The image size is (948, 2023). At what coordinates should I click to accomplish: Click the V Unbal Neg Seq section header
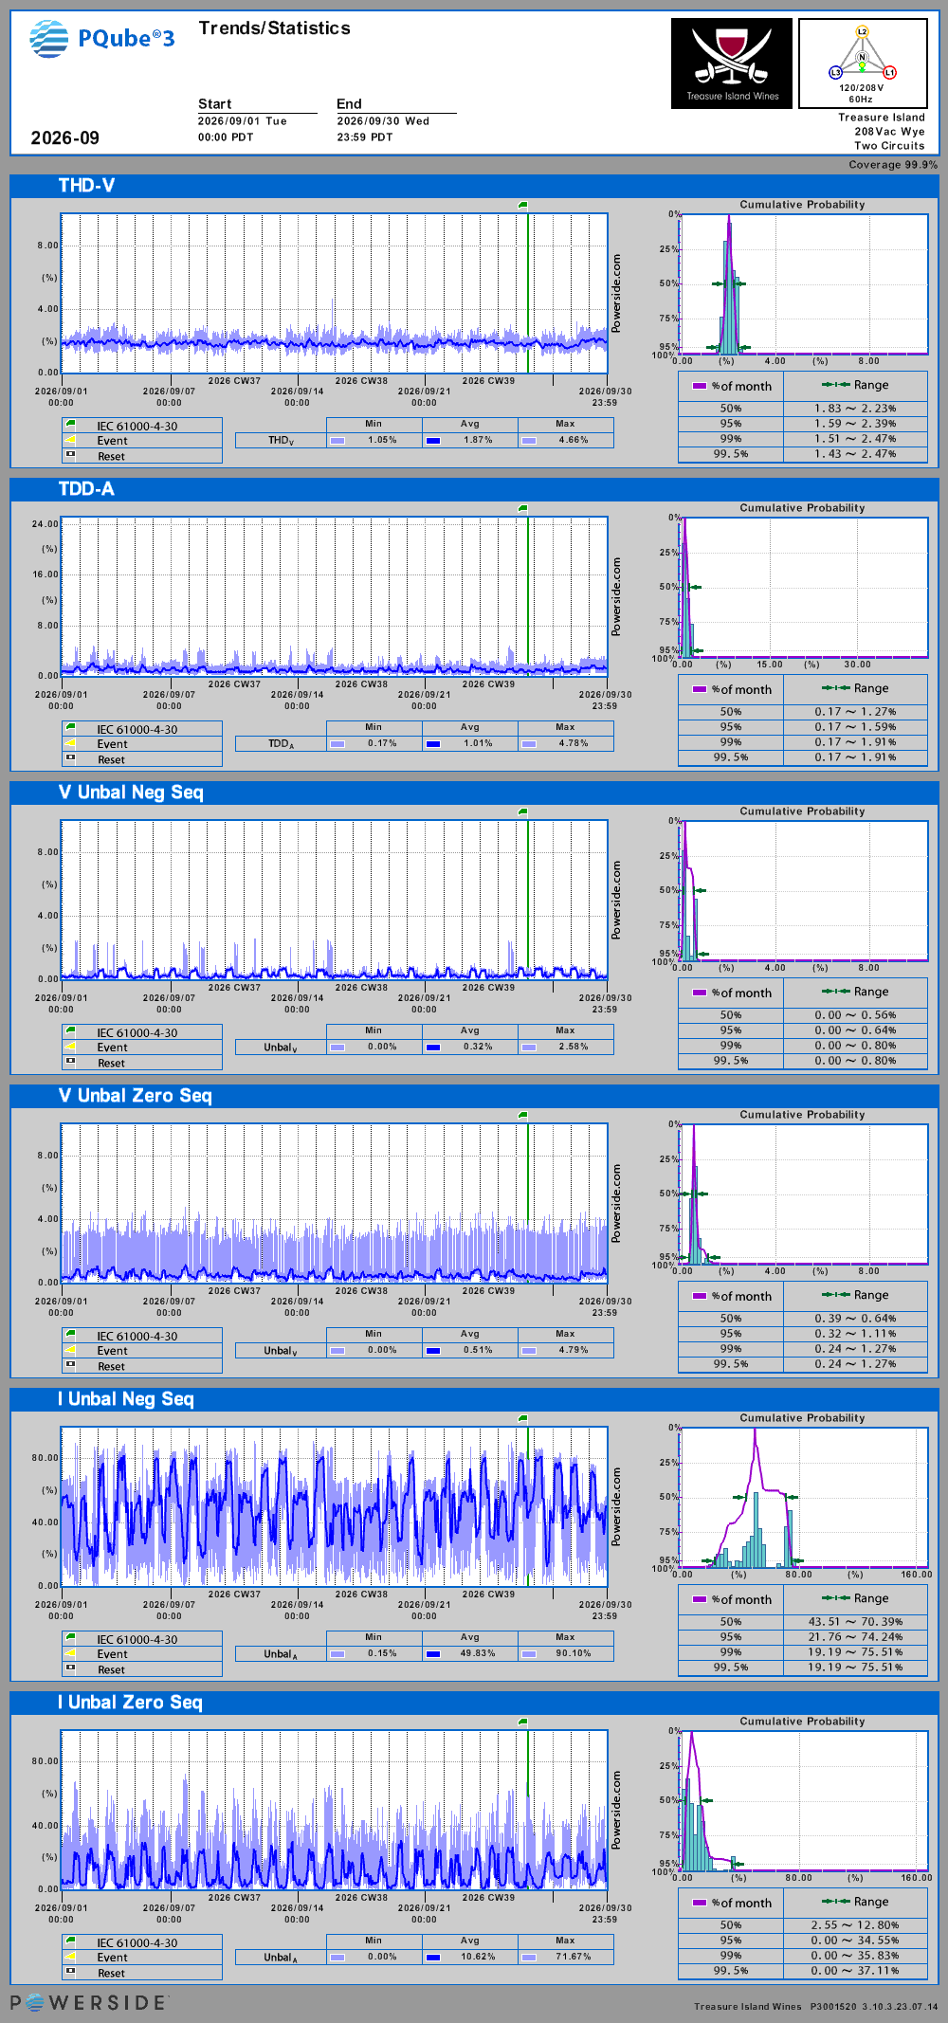474,793
